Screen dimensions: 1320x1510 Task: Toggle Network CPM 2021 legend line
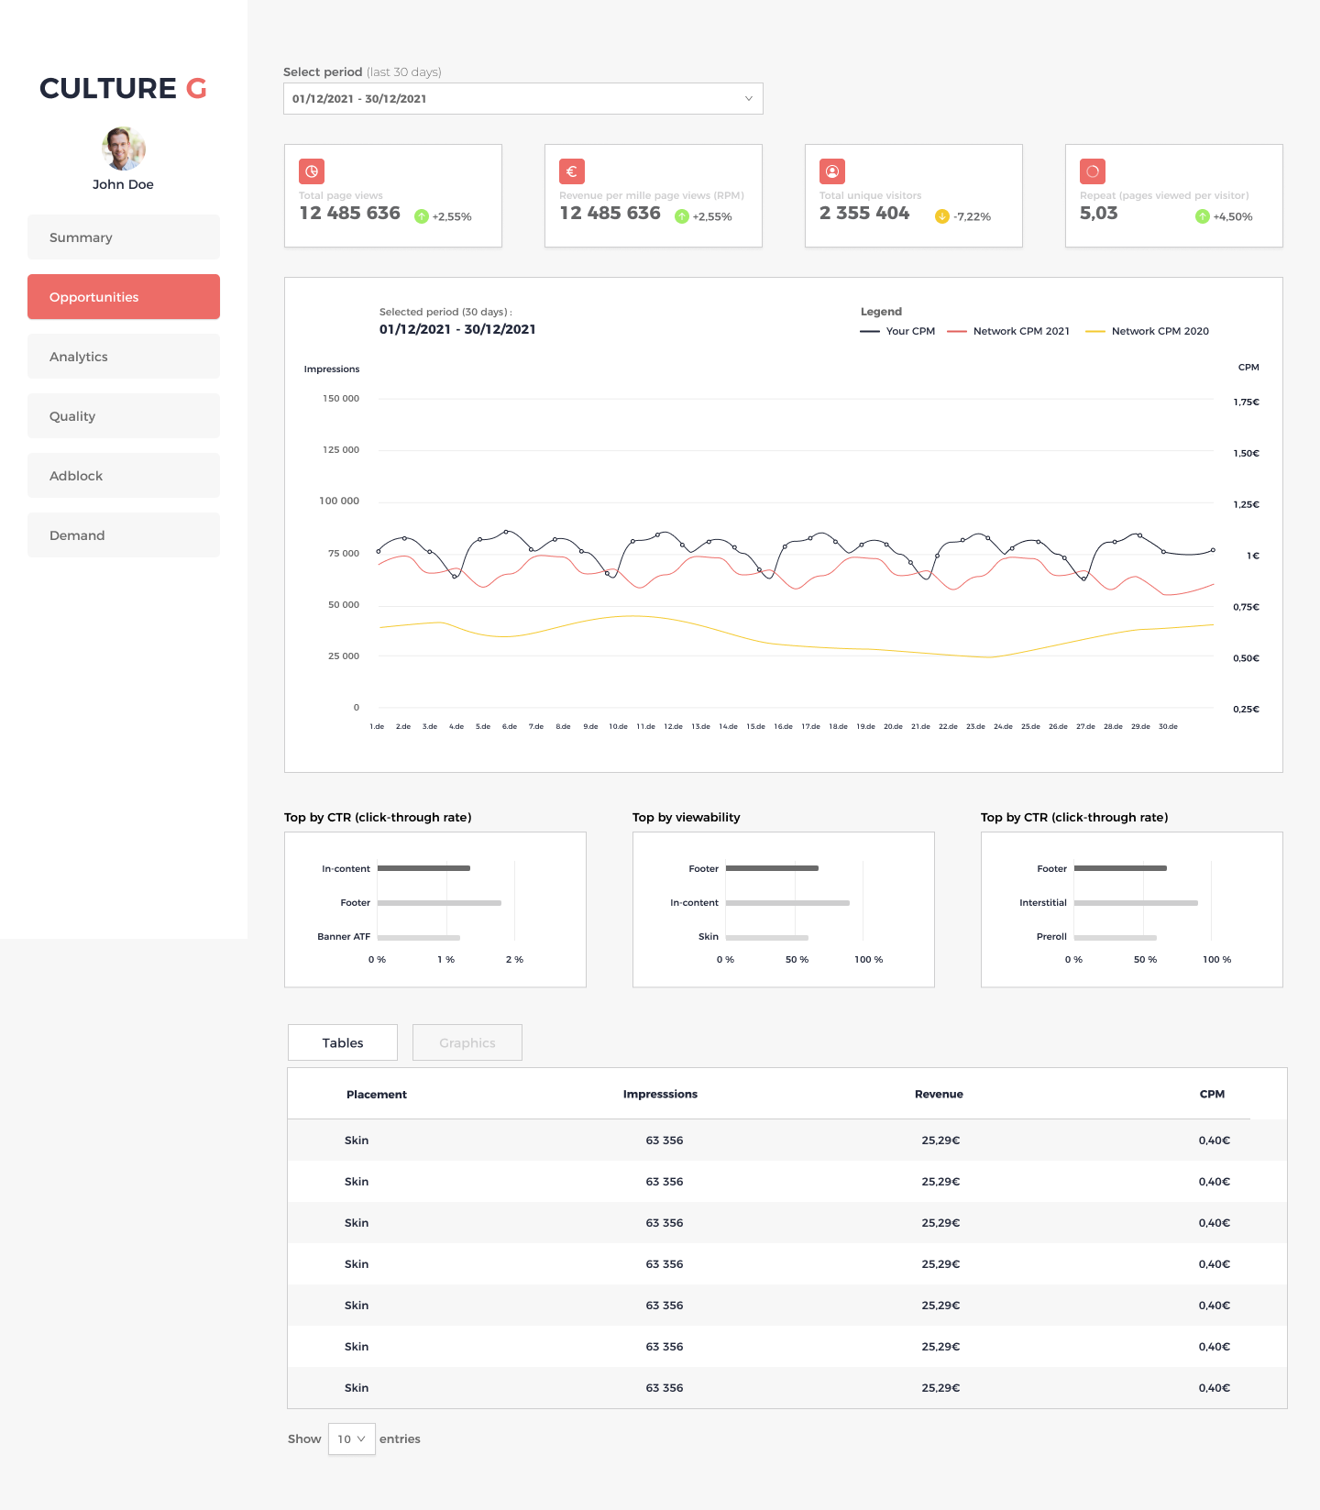[1008, 331]
